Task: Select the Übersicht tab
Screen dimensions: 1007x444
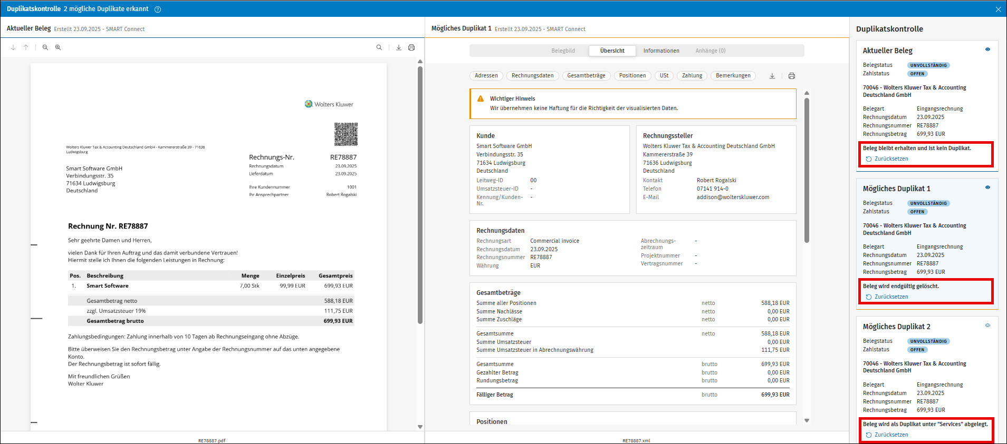Action: (x=612, y=51)
